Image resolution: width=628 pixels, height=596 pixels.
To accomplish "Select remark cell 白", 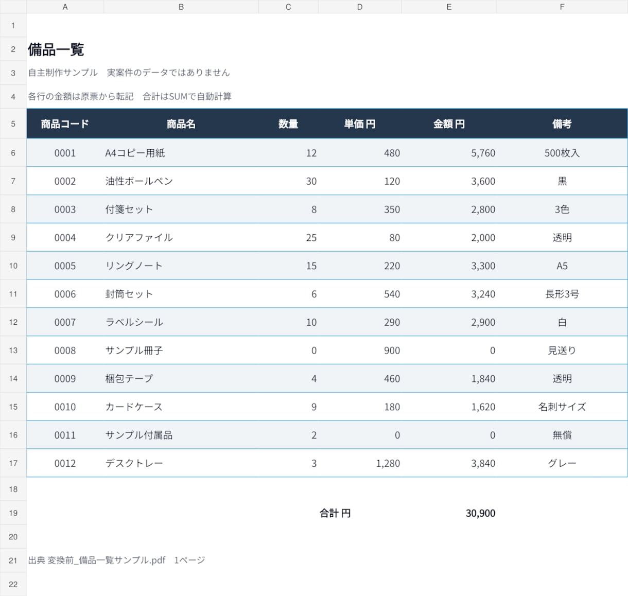I will click(562, 322).
